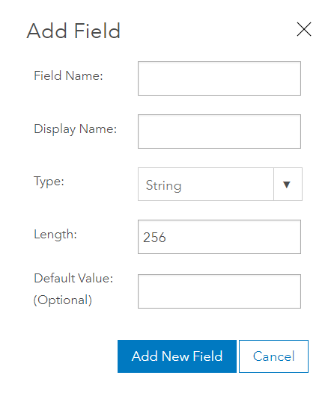The width and height of the screenshot is (334, 393).
Task: Click blank area of Type box beside String
Action: pyautogui.click(x=227, y=185)
